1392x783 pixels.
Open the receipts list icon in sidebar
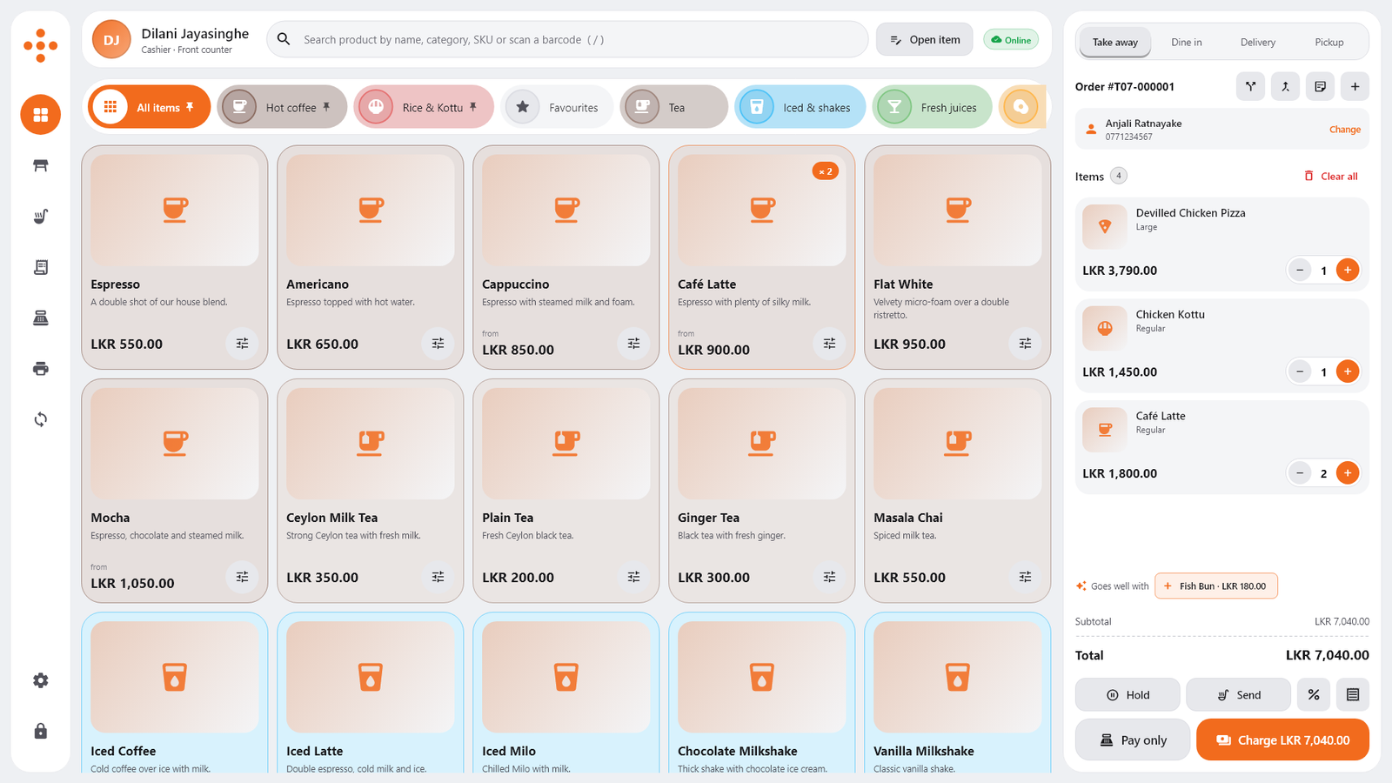click(x=40, y=267)
